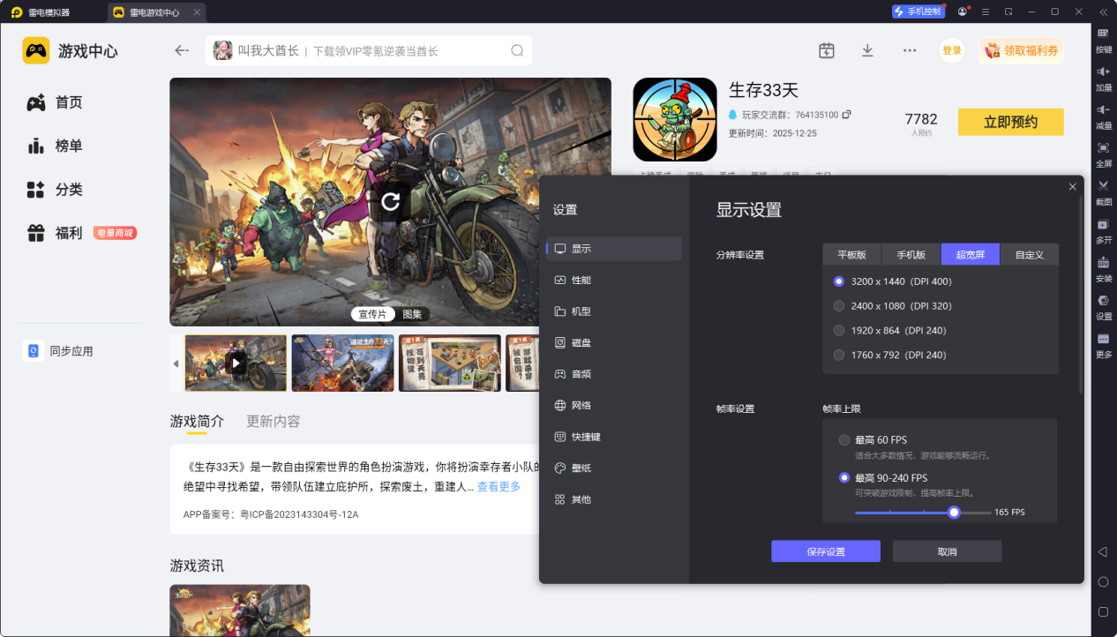1117x637 pixels.
Task: Open 显示 settings section
Action: click(614, 249)
